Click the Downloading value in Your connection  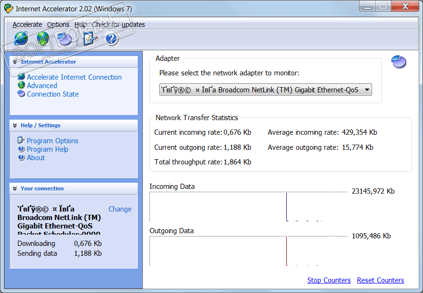click(88, 244)
